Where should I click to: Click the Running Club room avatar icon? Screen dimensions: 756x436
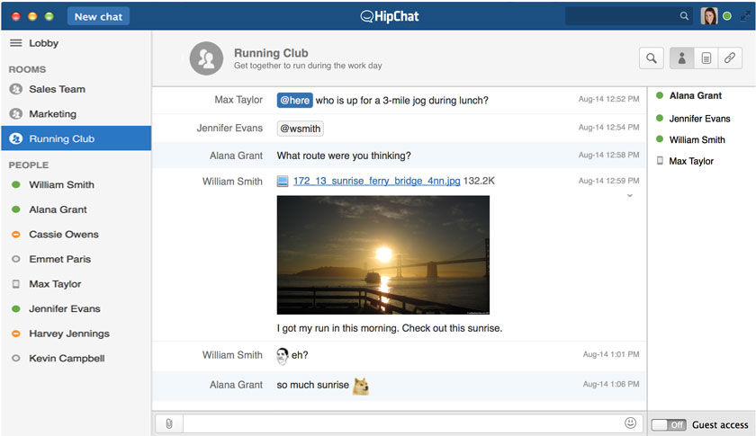pos(206,58)
